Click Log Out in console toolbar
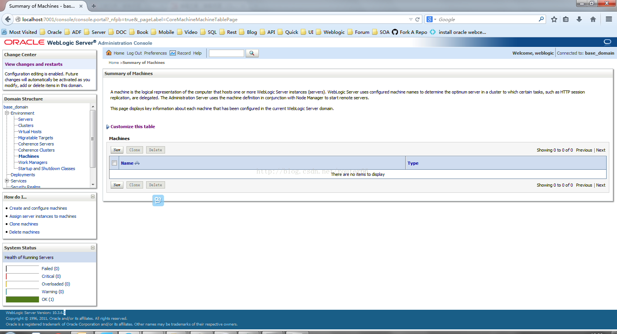 tap(134, 53)
